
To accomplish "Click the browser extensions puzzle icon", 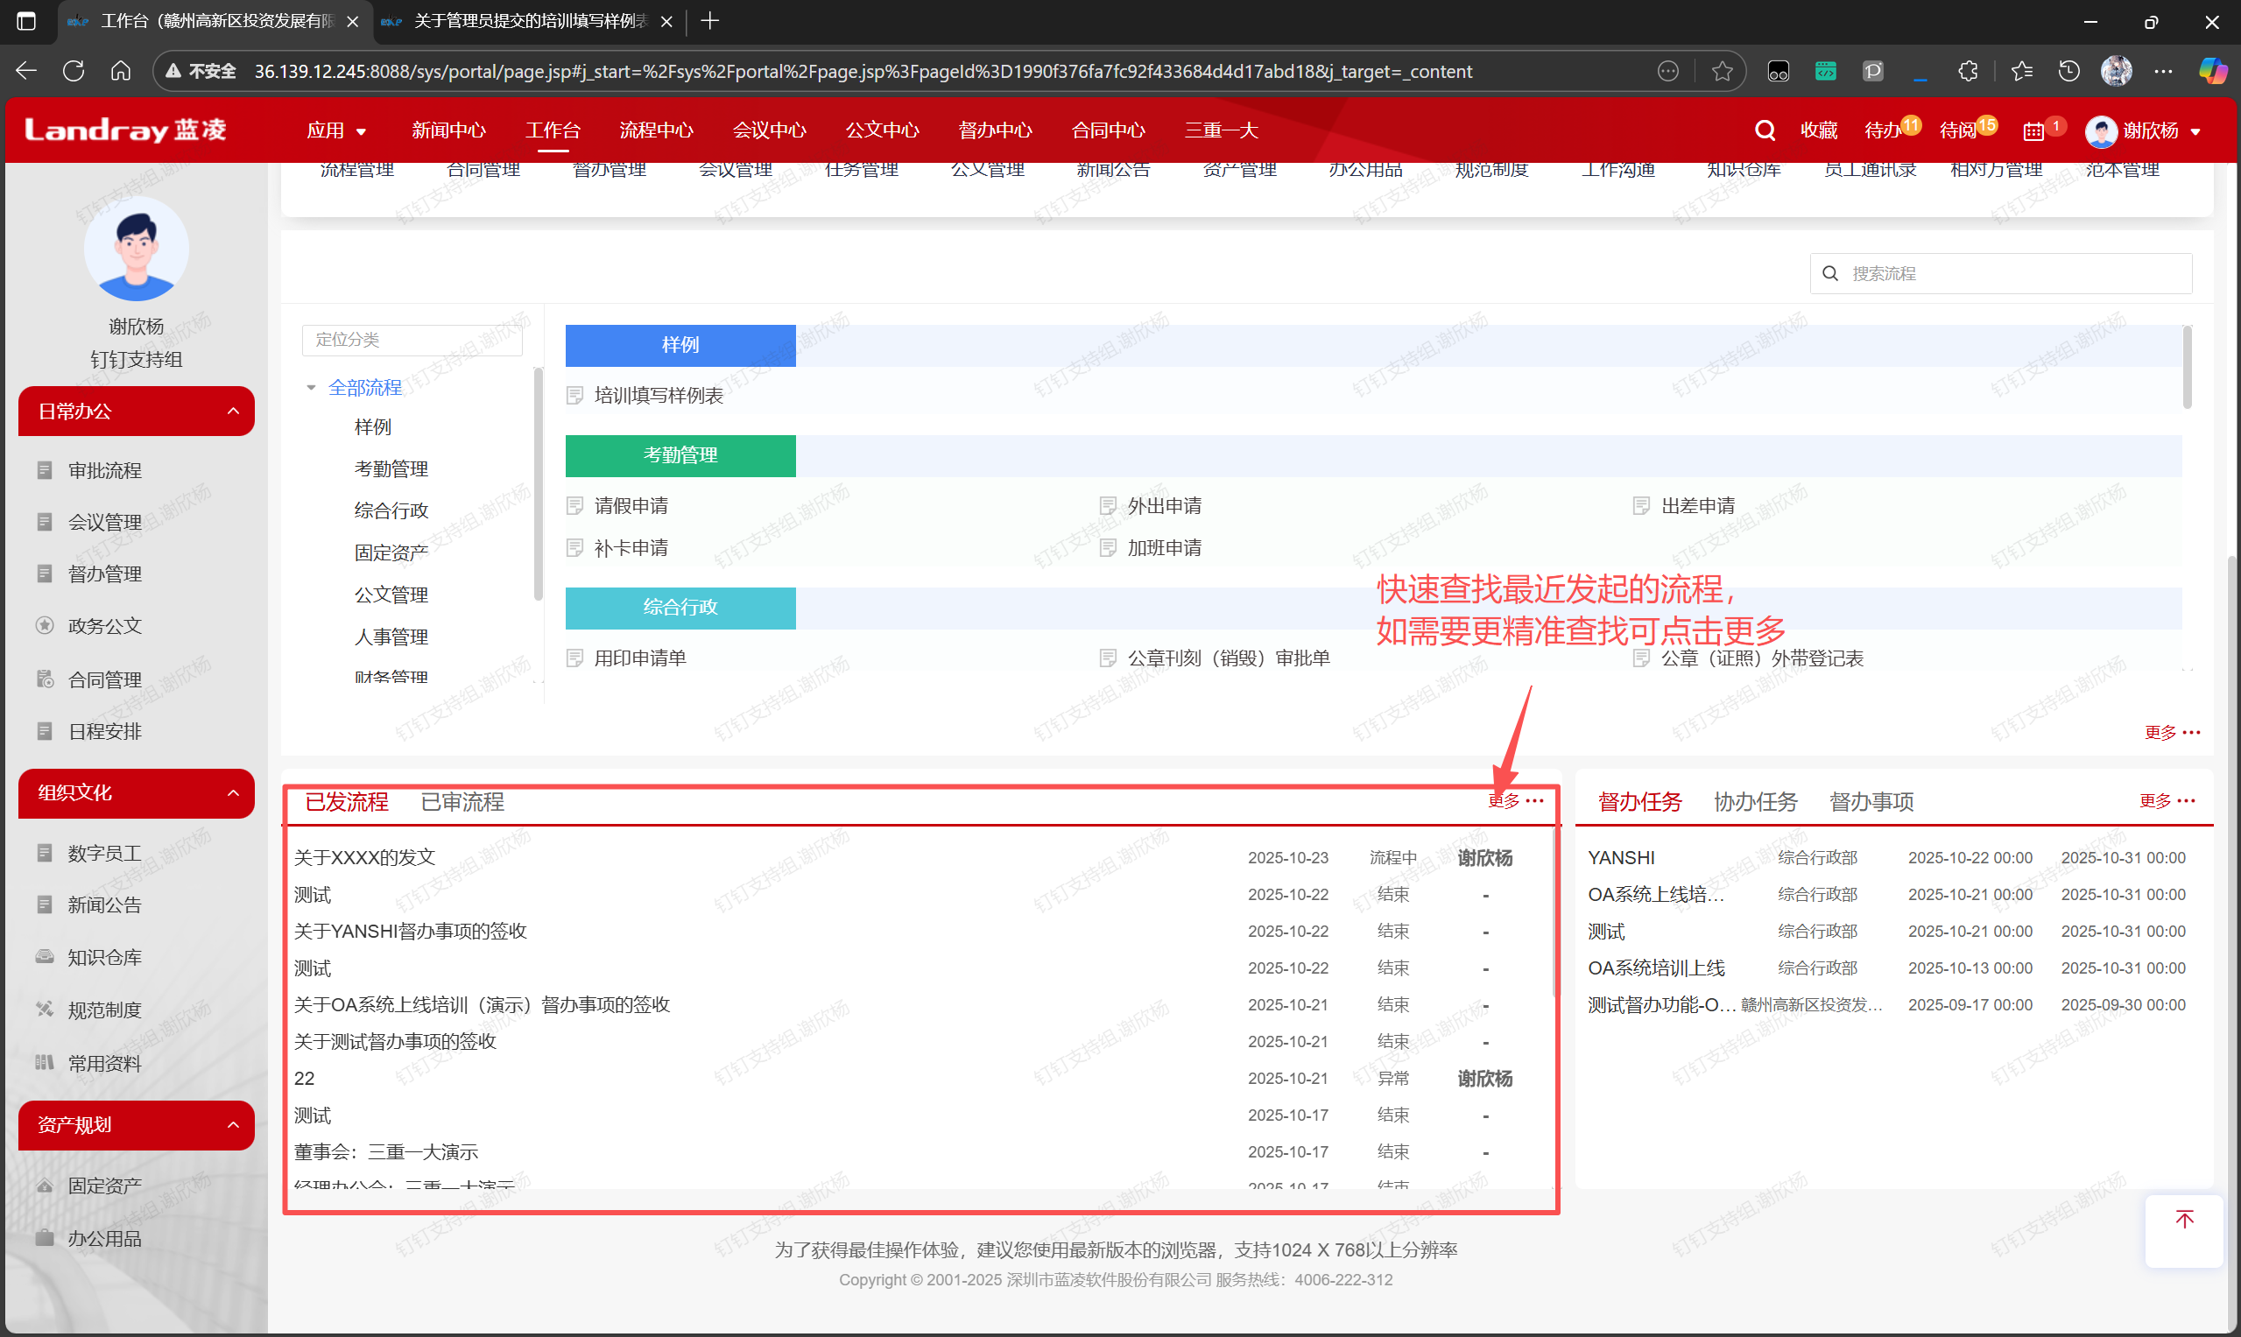I will point(1968,71).
